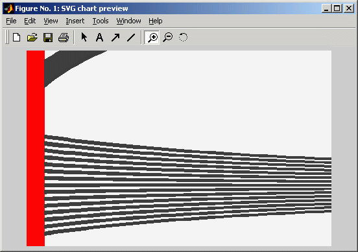Screen dimensions: 358x252
Task: Click the New Figure toolbar icon
Action: tap(16, 37)
